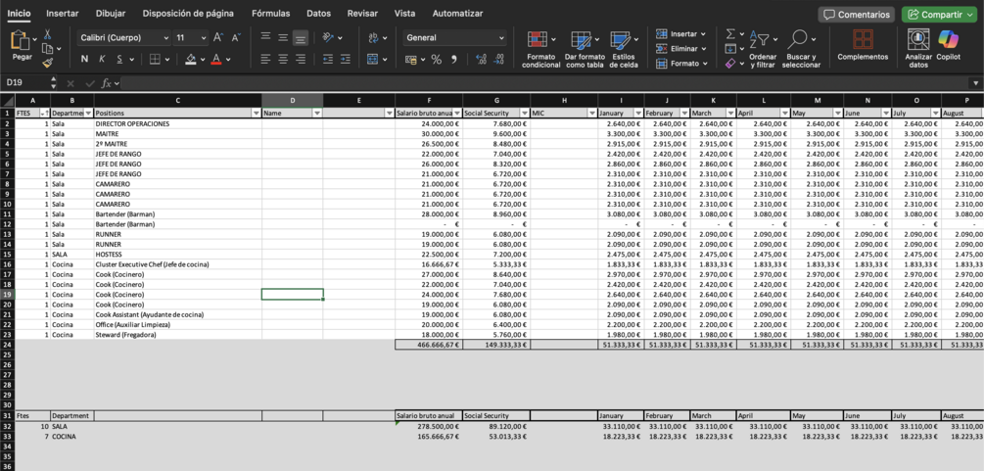Image resolution: width=984 pixels, height=471 pixels.
Task: Click the Pegar clipboard icon
Action: coord(21,41)
